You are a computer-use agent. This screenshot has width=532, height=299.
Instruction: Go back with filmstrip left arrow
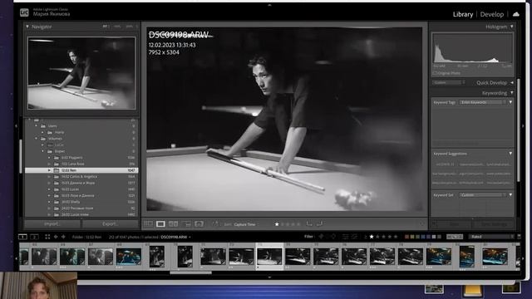point(56,237)
